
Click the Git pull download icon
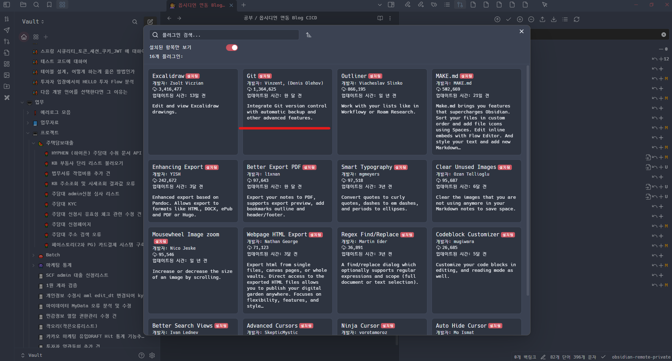pos(554,19)
